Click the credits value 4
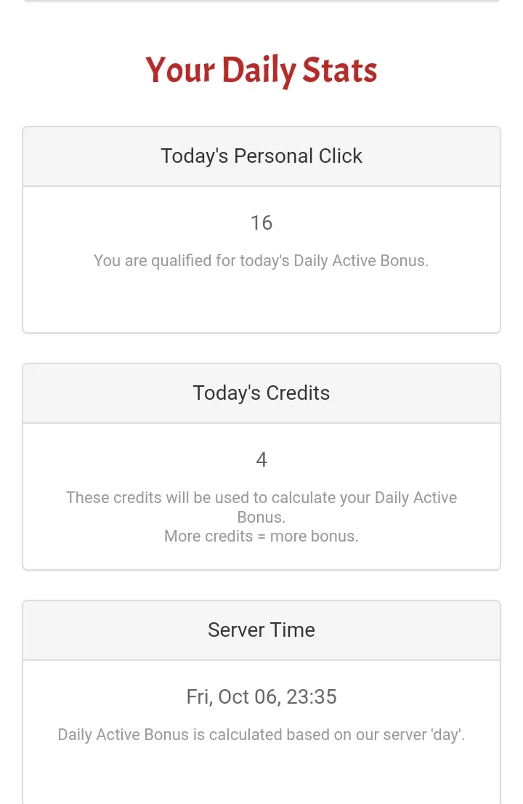 261,459
